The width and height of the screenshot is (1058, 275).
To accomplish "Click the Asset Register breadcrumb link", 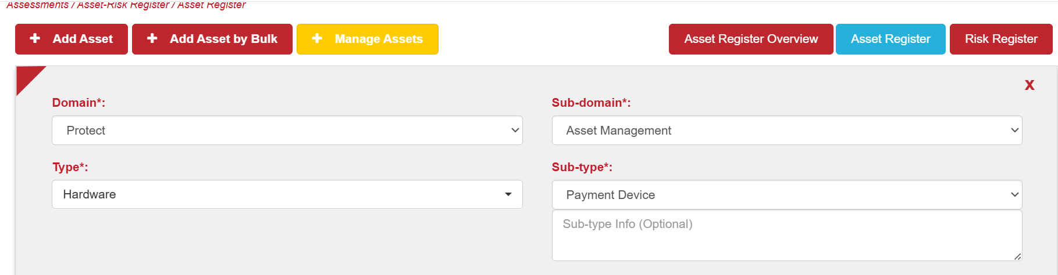I will (x=212, y=5).
